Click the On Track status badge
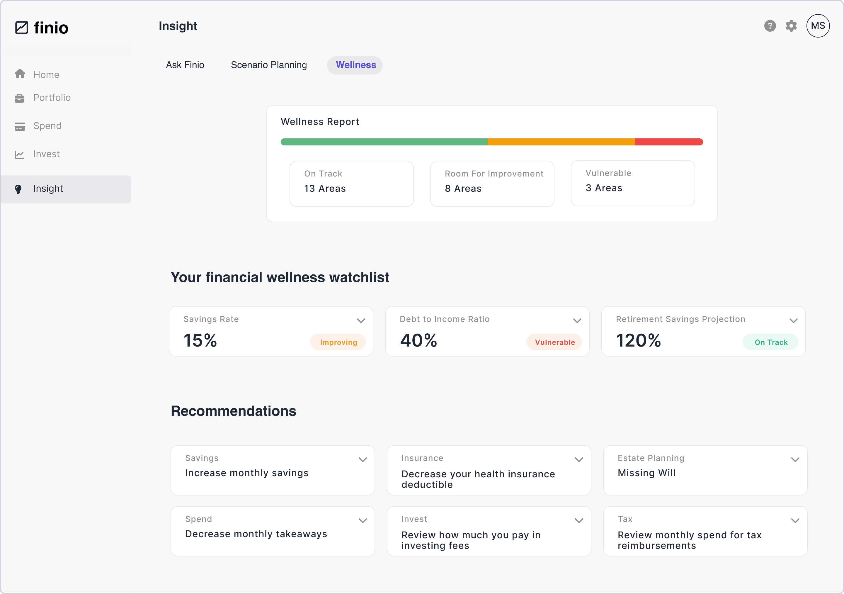844x594 pixels. (770, 342)
